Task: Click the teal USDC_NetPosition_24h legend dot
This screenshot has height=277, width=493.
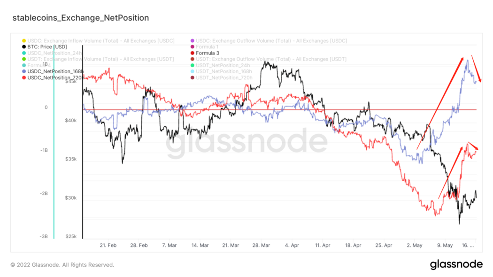Action: [24, 53]
